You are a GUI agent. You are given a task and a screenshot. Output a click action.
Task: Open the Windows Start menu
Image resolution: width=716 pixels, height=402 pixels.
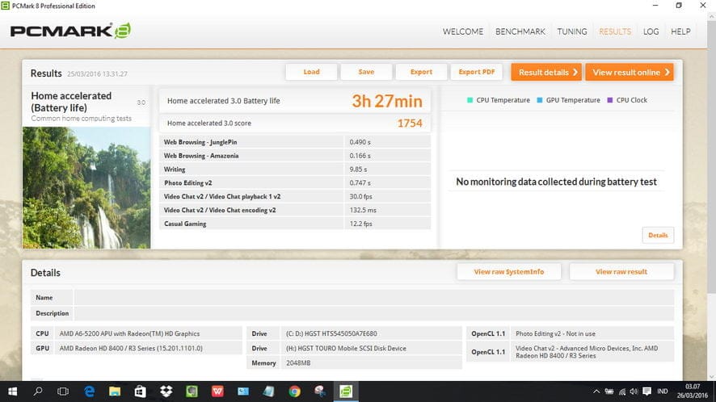coord(12,392)
